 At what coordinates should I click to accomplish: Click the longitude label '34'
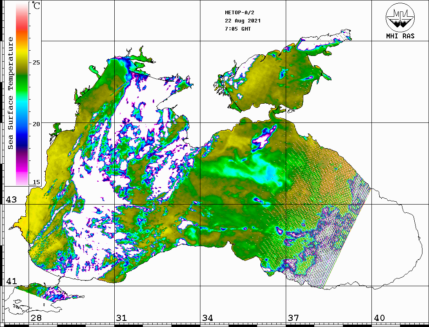coord(207,318)
